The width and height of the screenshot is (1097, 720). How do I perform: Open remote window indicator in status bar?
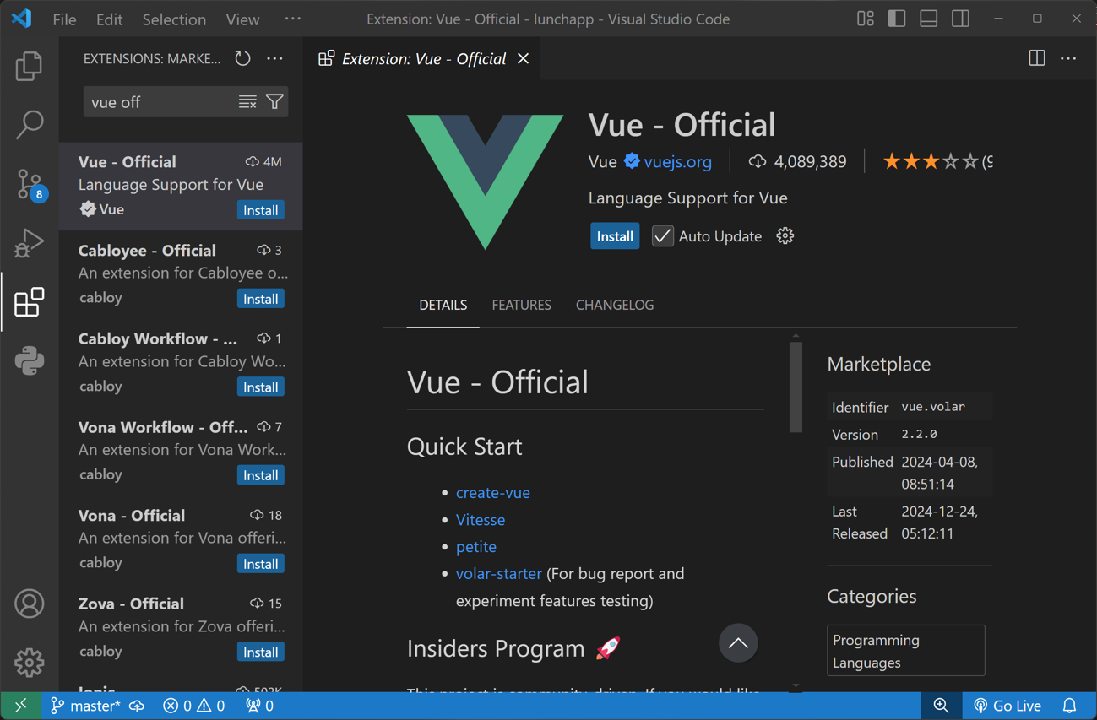[x=20, y=706]
